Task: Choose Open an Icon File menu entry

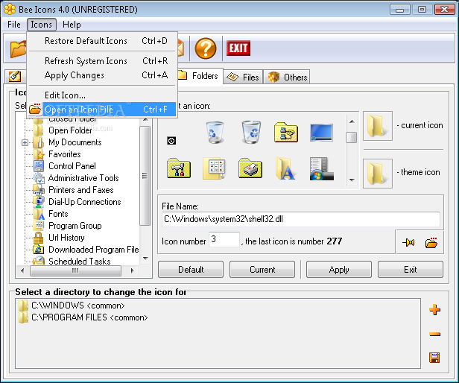Action: point(102,110)
